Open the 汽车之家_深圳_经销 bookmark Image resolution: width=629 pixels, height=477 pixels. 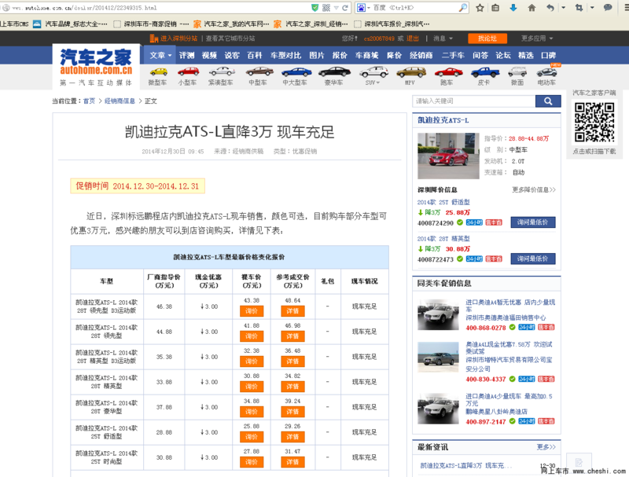(x=311, y=24)
